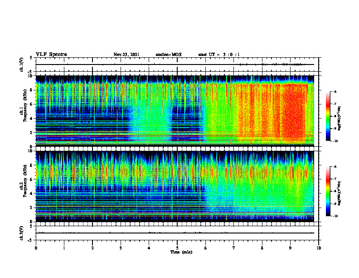359x278 pixels.
Task: Click the station=MOS label
Action: pos(169,55)
